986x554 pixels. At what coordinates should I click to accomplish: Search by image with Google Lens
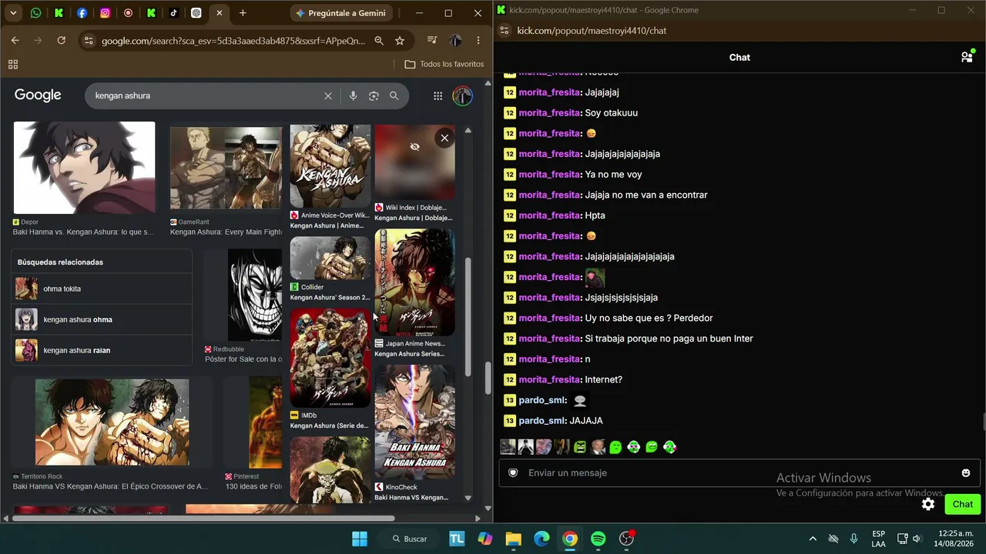click(374, 95)
